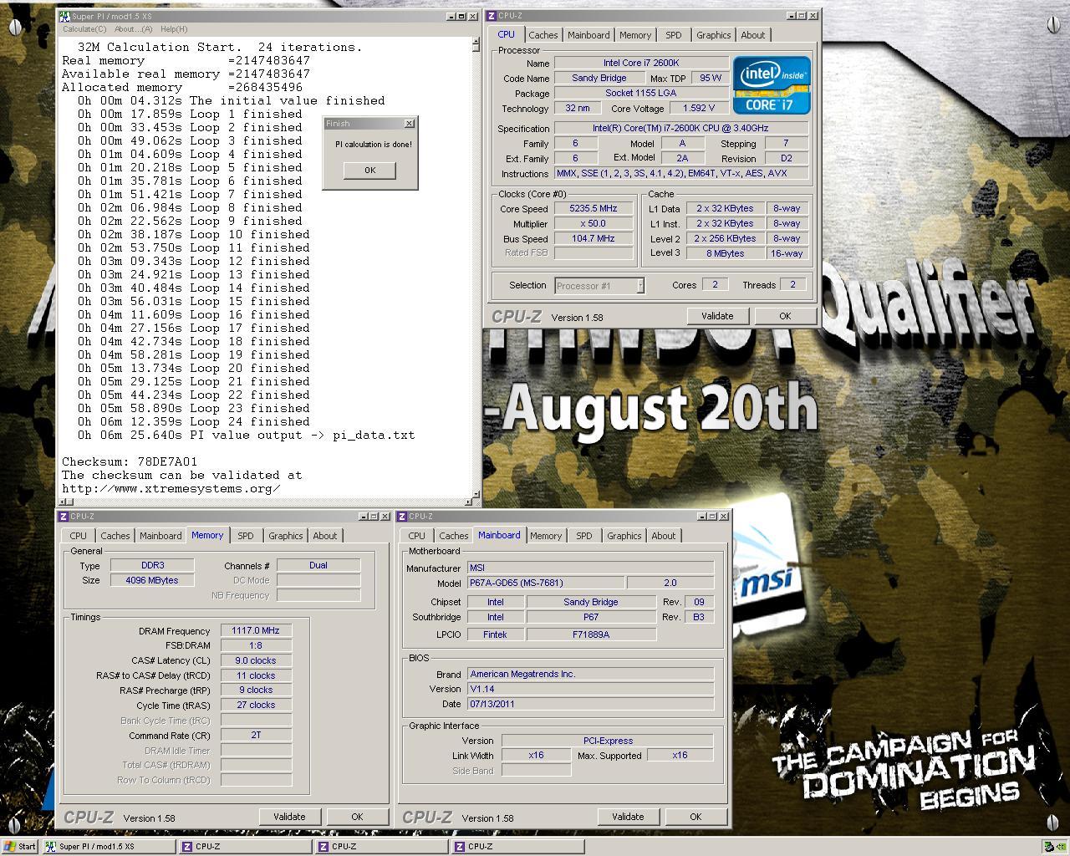Click OK in Mainboard CPU-Z window

tap(695, 817)
